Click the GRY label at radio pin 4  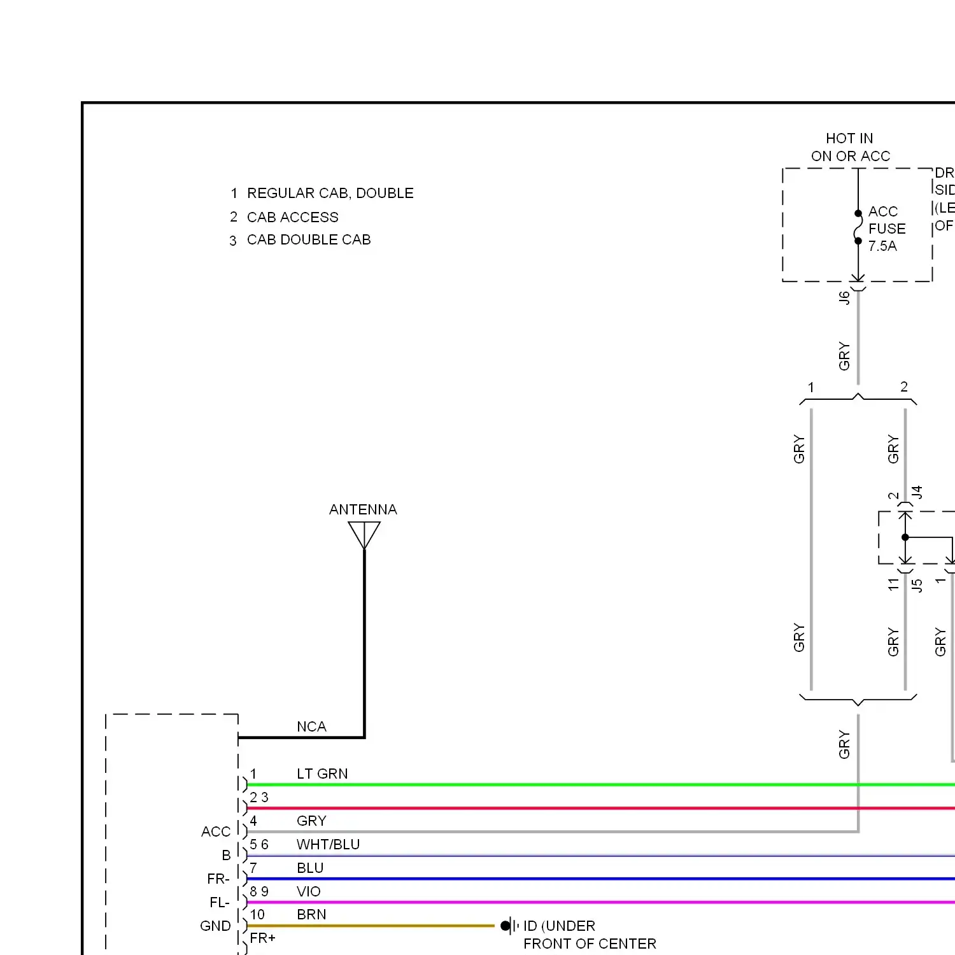coord(311,821)
